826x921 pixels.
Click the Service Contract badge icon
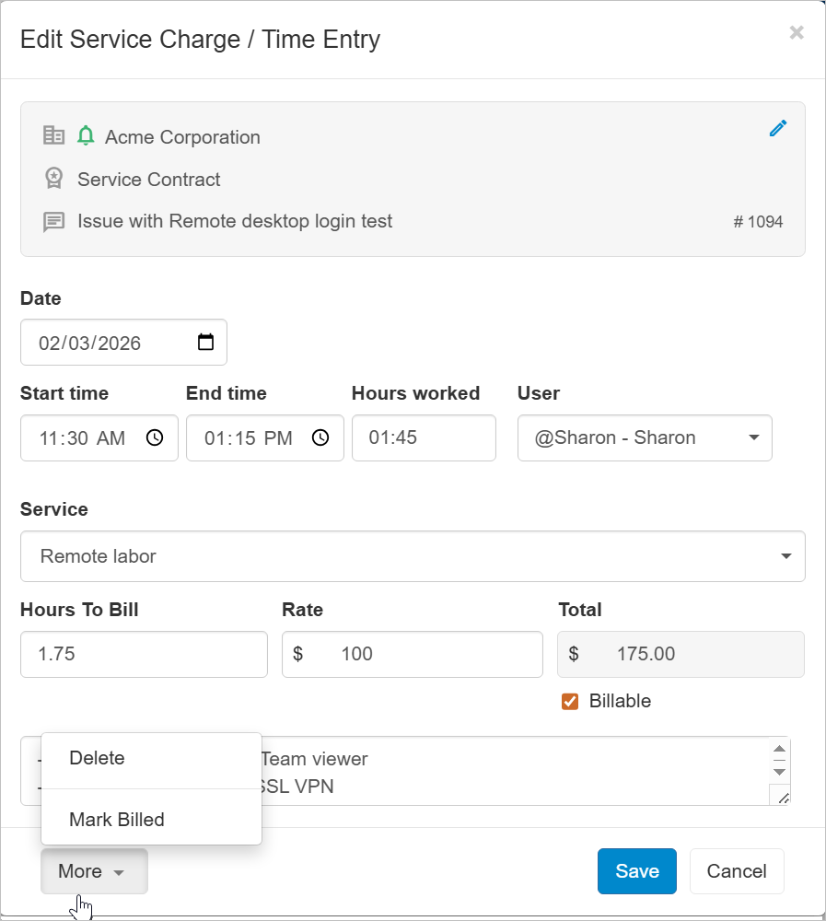53,178
